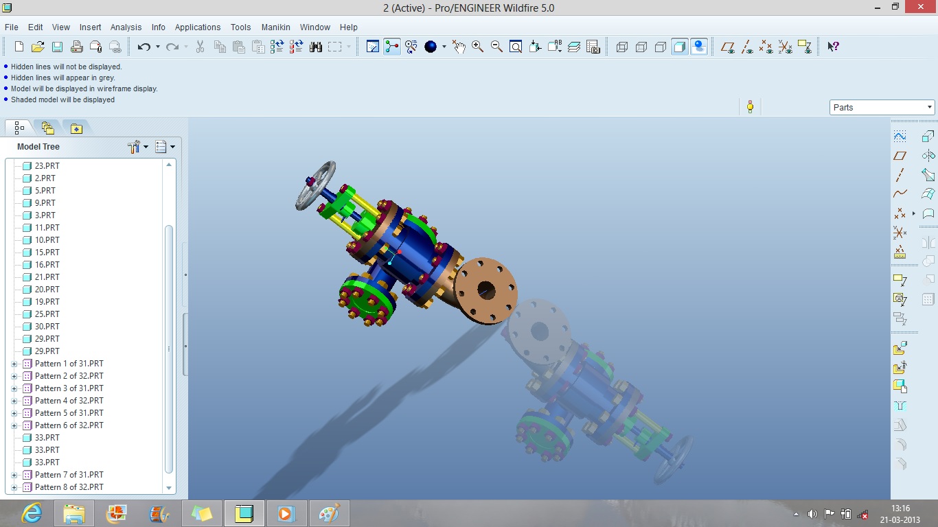Screen dimensions: 938x527
Task: Open the Applications menu
Action: [198, 27]
